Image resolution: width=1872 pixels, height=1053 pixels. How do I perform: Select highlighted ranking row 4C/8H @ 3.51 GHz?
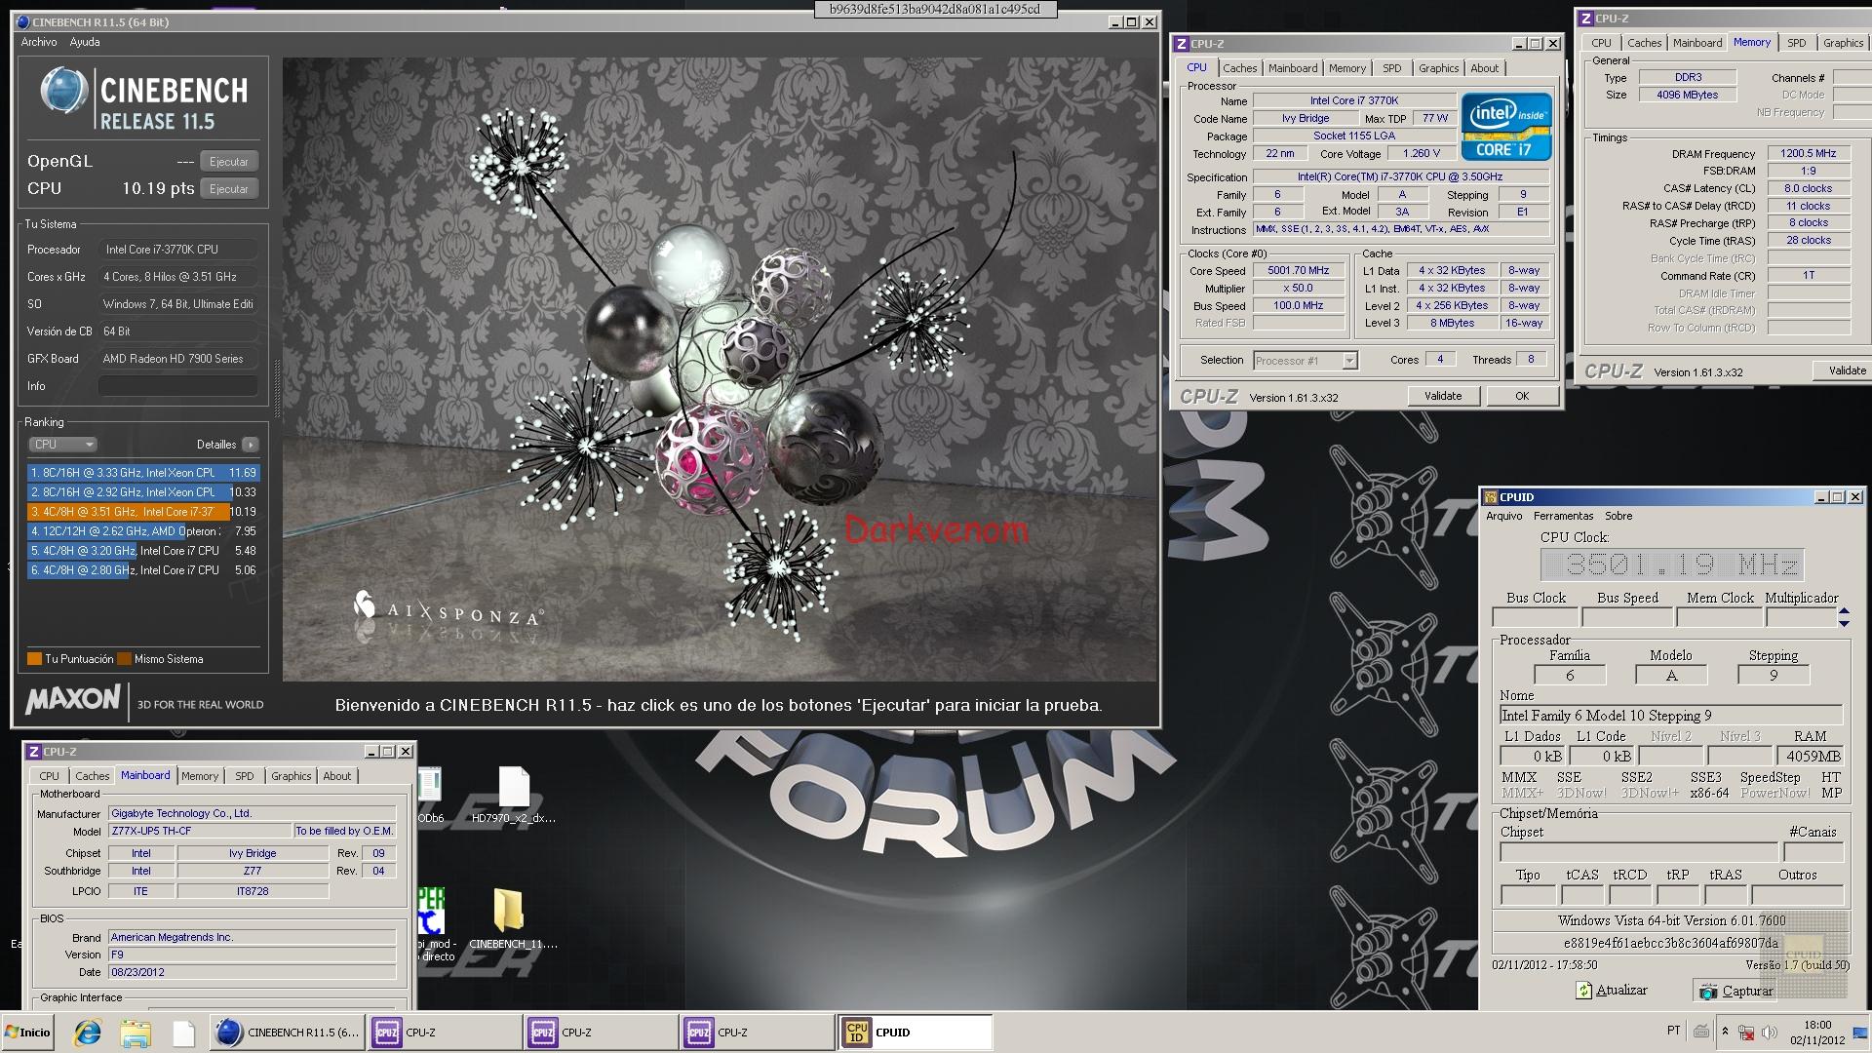click(142, 512)
